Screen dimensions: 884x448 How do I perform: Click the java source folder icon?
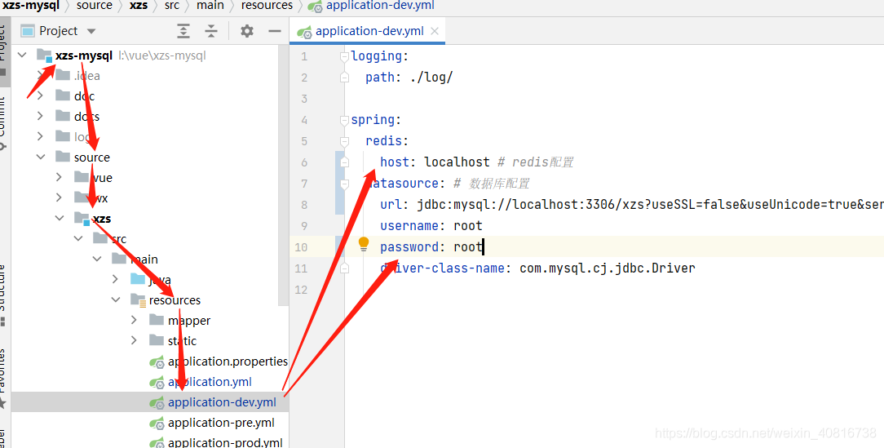[x=138, y=279]
